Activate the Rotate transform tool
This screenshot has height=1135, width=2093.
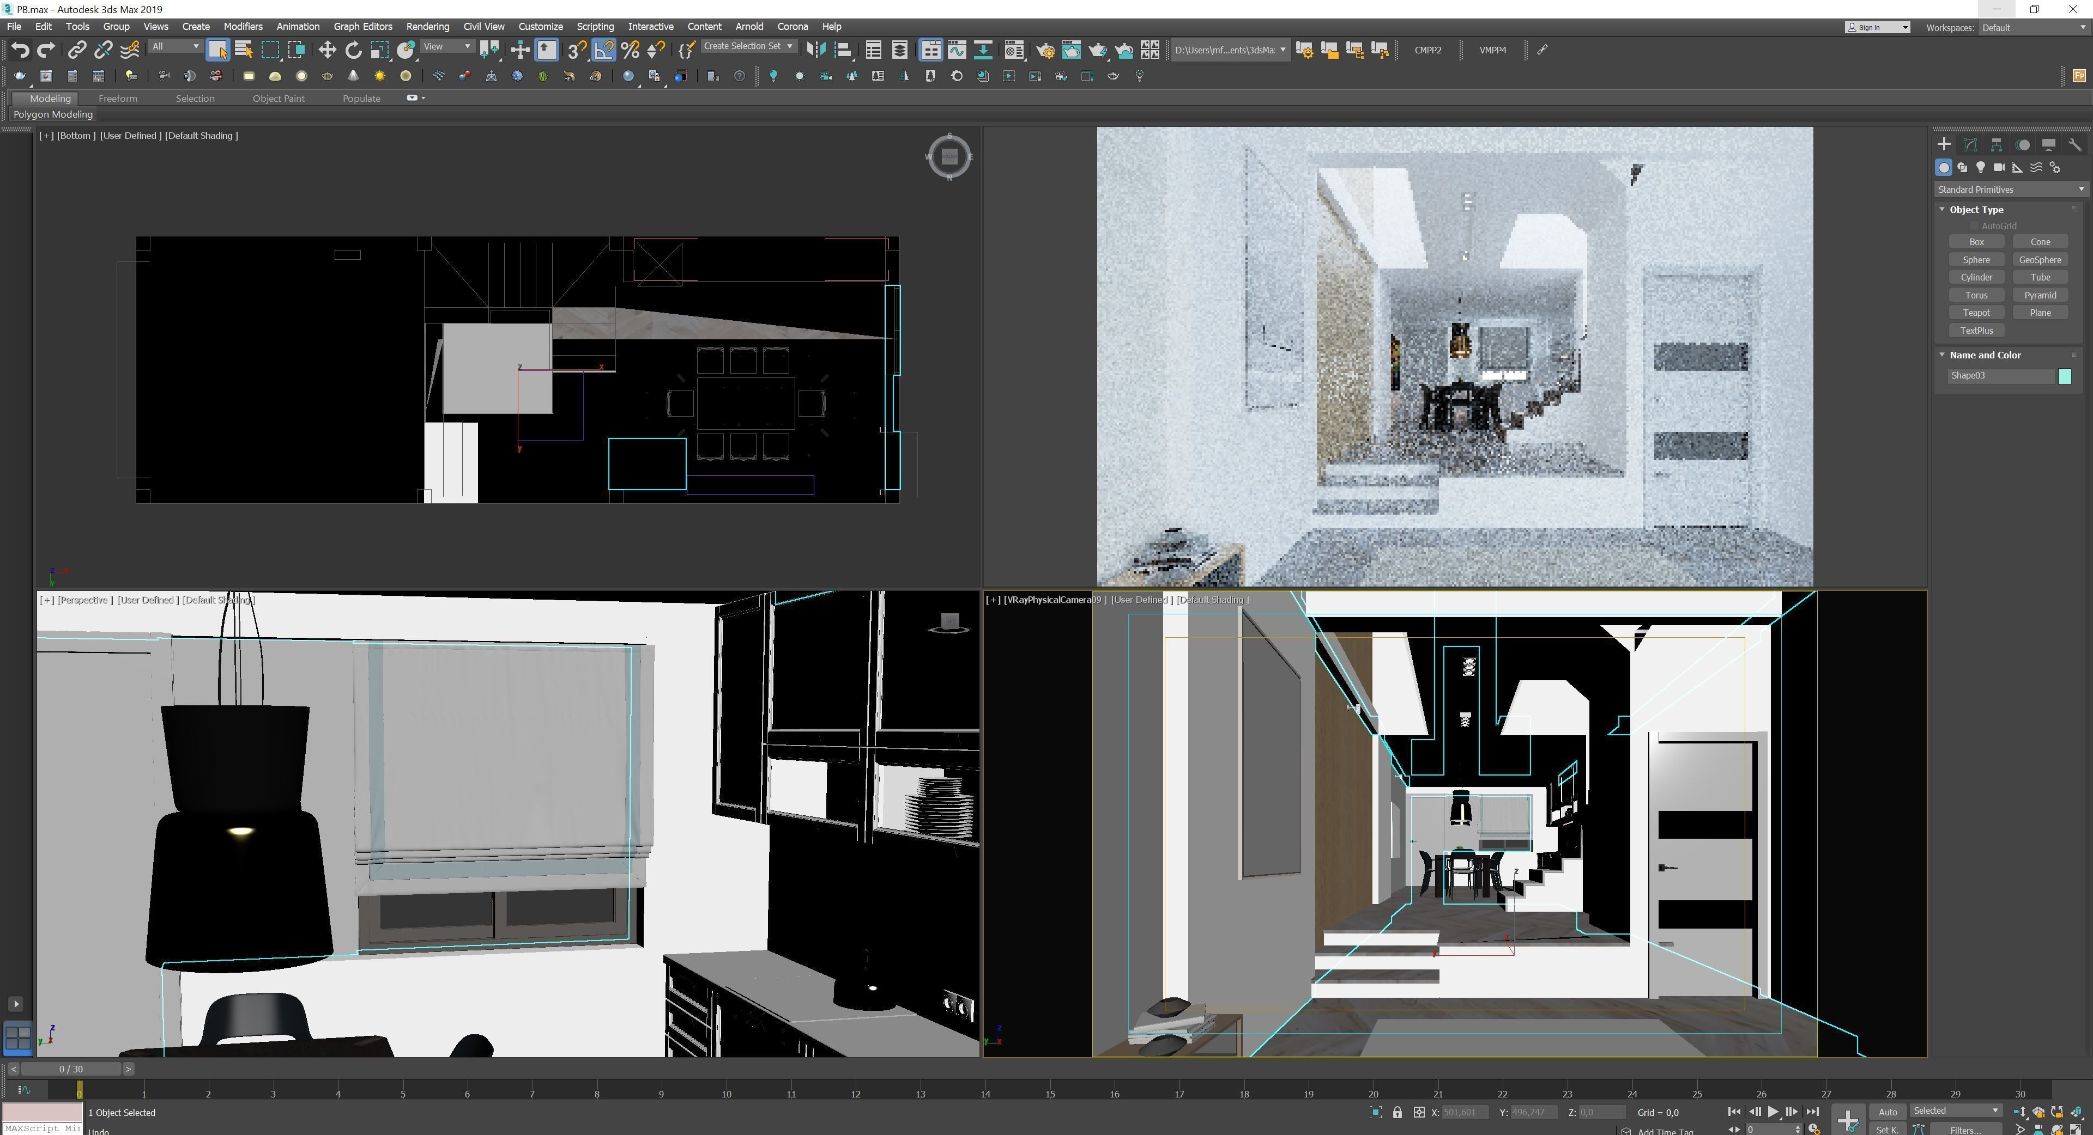(353, 50)
